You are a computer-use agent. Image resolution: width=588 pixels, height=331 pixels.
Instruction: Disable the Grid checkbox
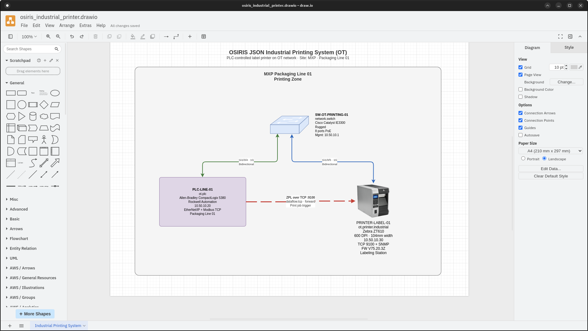520,67
